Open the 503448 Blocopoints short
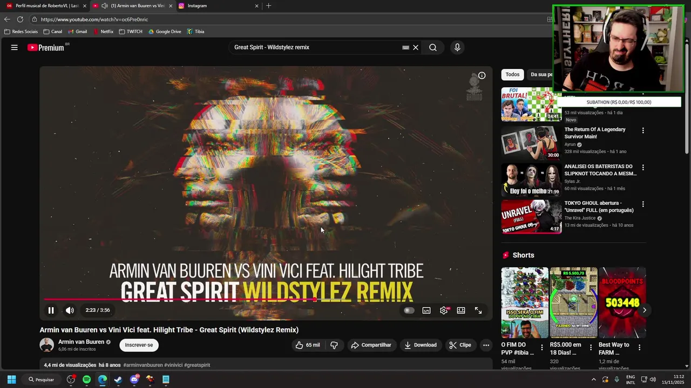This screenshot has height=388, width=691. pyautogui.click(x=622, y=302)
